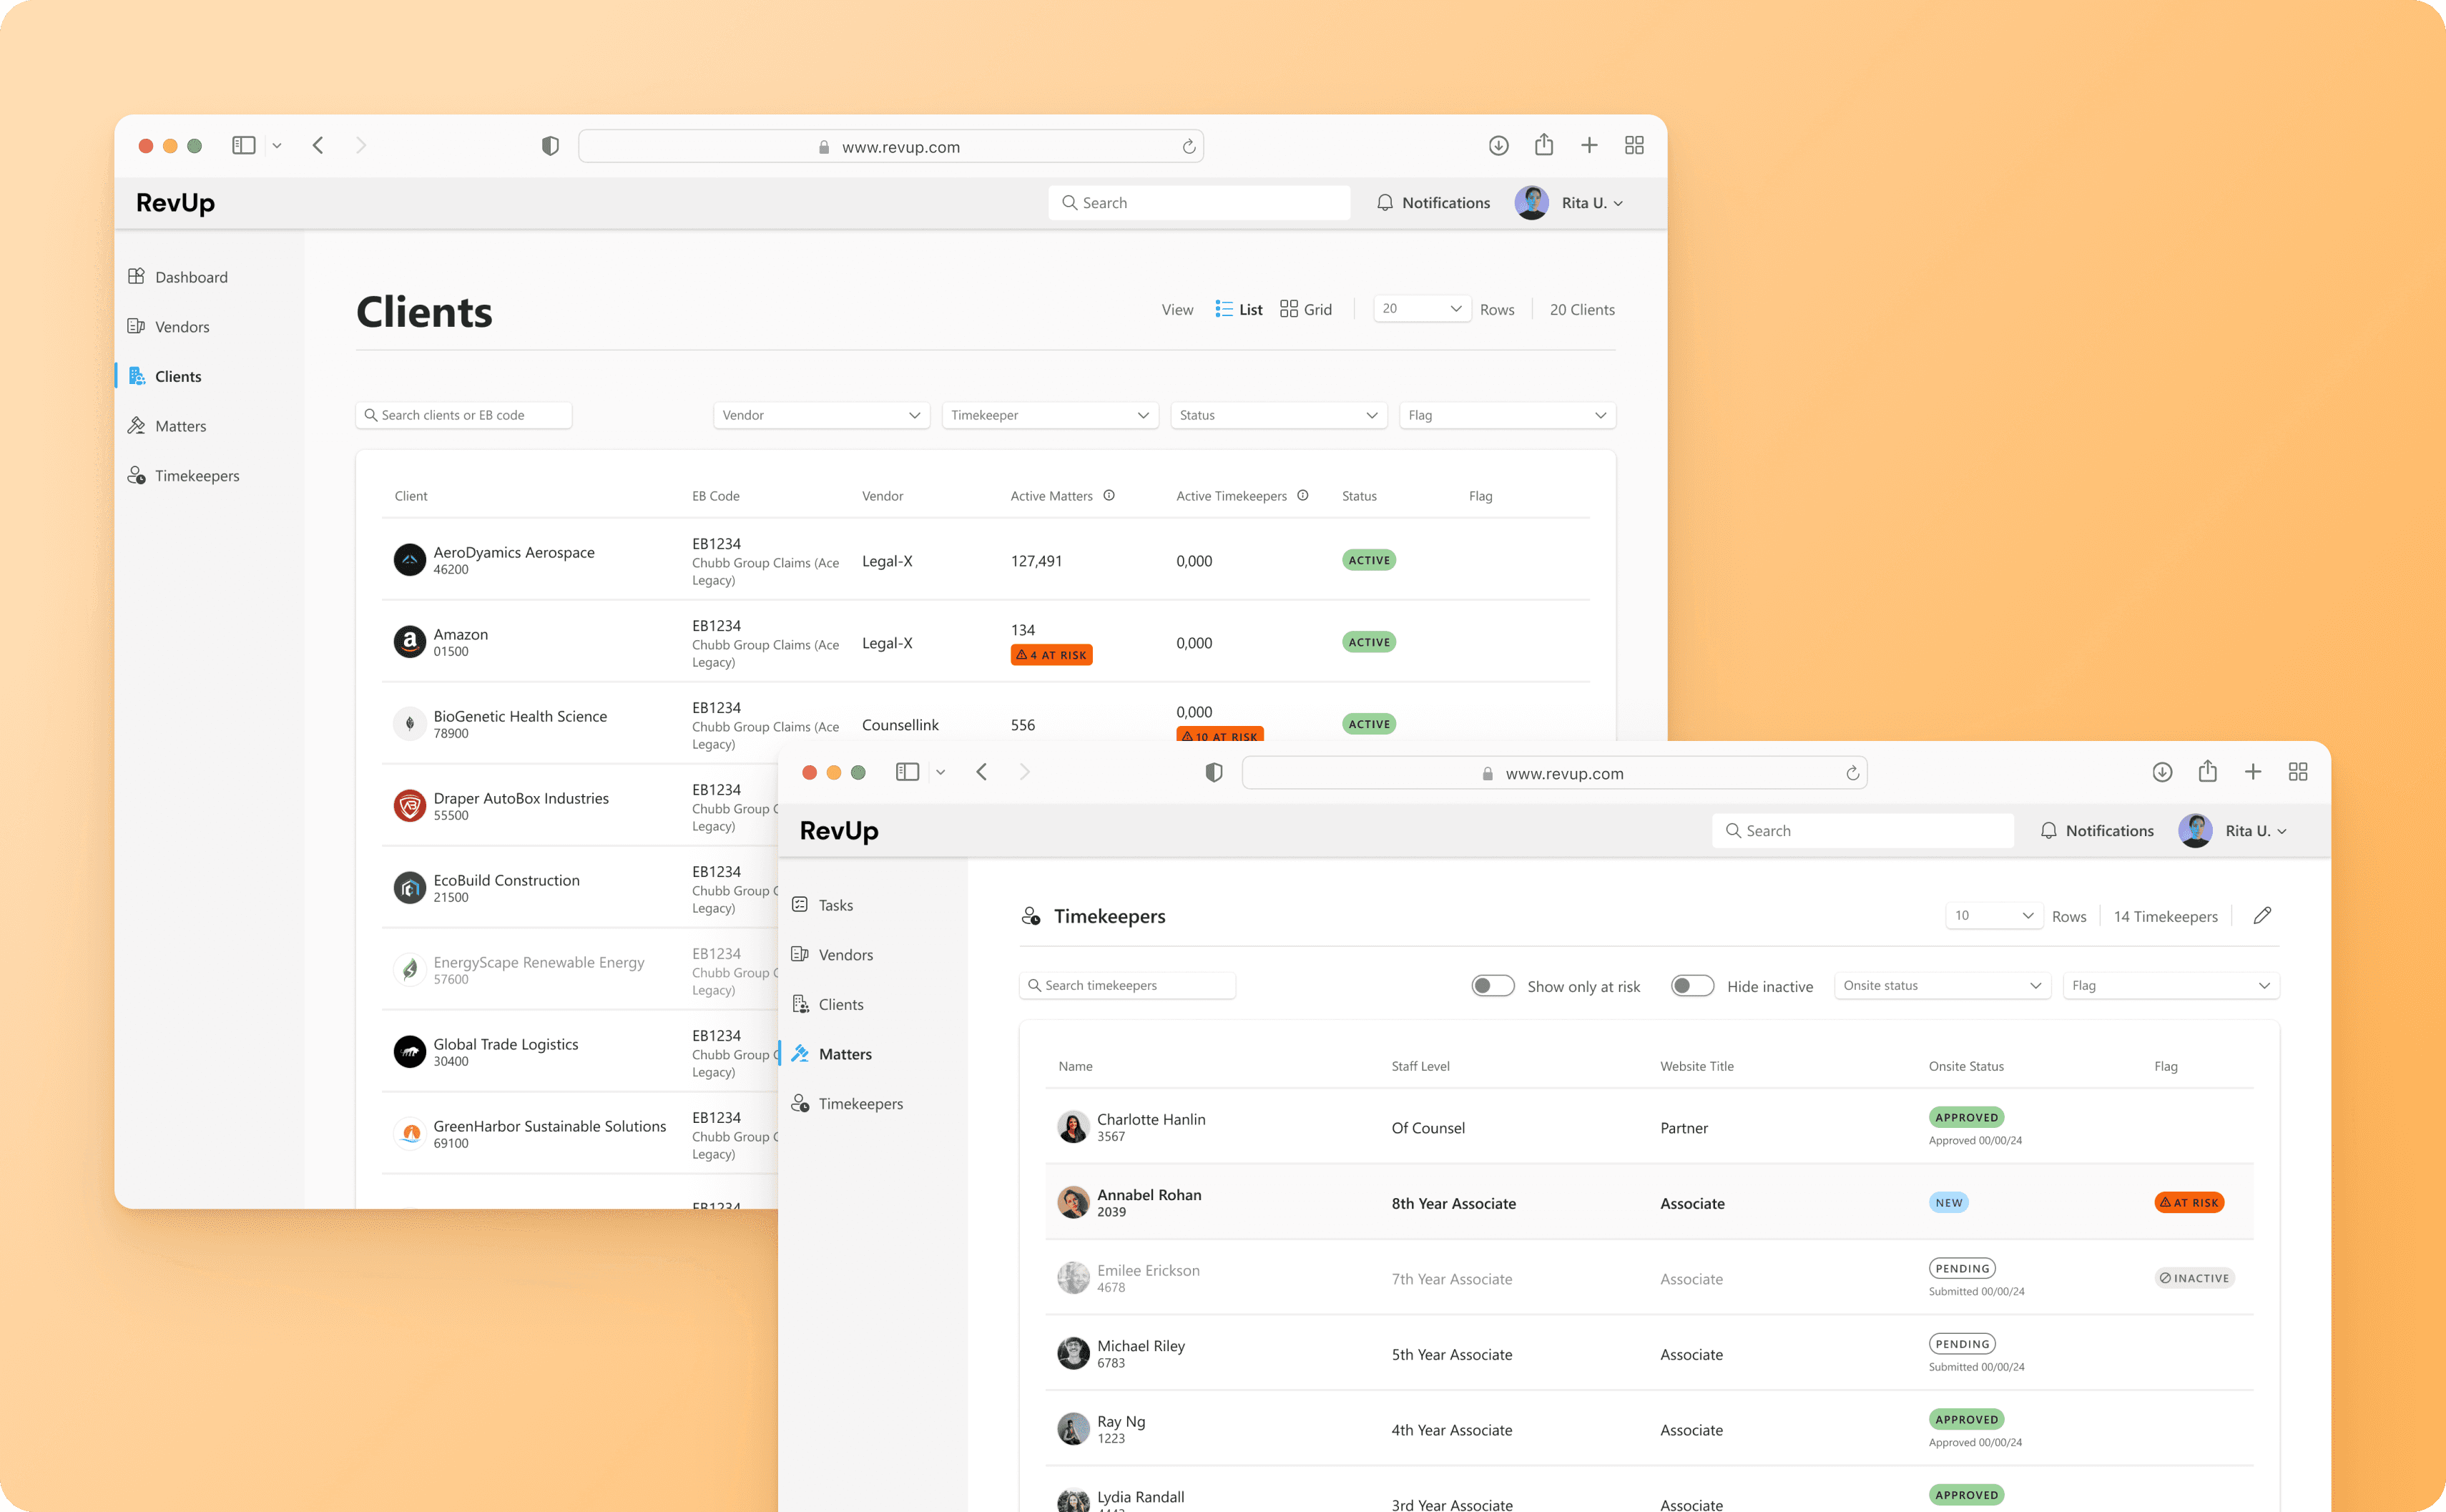The height and width of the screenshot is (1512, 2446).
Task: Open the Vendor filter dropdown
Action: [820, 415]
